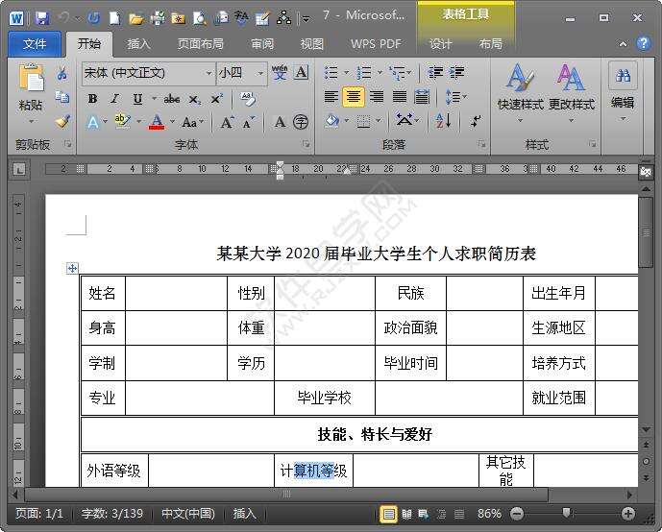This screenshot has width=662, height=532.
Task: Click the Copy icon in clipboard group
Action: pos(62,97)
